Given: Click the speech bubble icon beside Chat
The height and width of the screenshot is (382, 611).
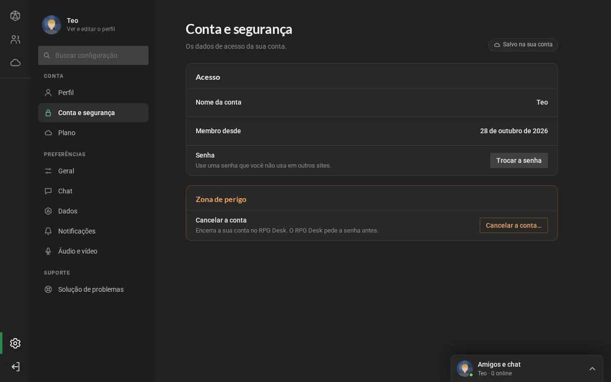Looking at the screenshot, I should (x=48, y=191).
